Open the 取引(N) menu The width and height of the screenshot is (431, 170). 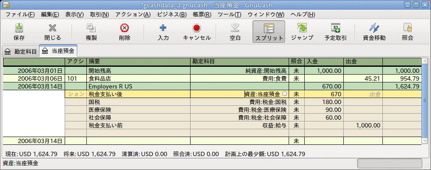(x=99, y=15)
